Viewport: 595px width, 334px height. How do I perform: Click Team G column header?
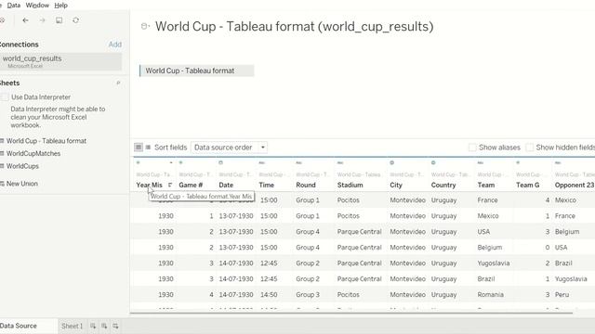point(527,185)
